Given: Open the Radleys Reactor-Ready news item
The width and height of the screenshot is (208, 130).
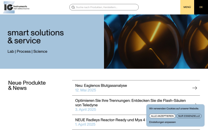Looking at the screenshot, I should [111, 120].
